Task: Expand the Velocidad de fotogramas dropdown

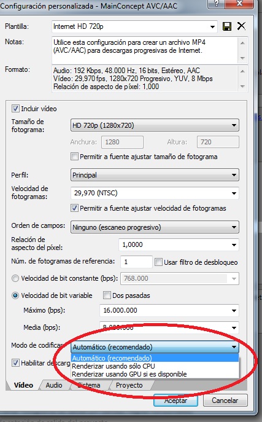Action: click(155, 193)
